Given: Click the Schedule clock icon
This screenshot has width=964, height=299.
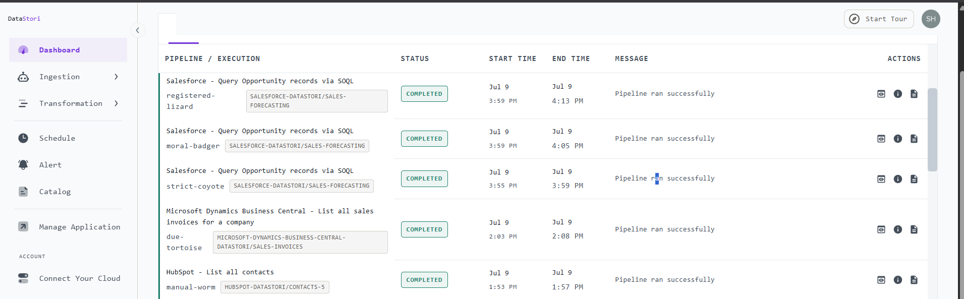Looking at the screenshot, I should click(23, 138).
